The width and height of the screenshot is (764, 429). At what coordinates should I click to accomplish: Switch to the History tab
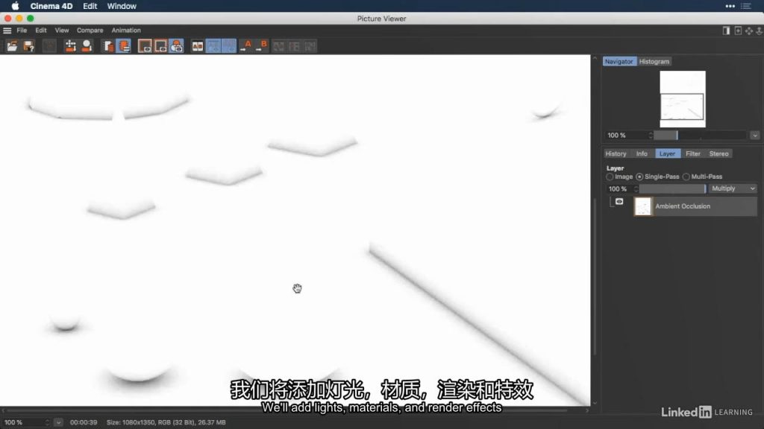pyautogui.click(x=616, y=153)
